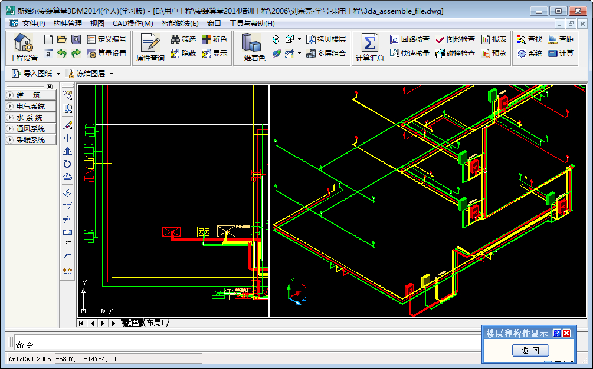Create a new file with the blank page icon
This screenshot has width=593, height=369.
pos(48,39)
